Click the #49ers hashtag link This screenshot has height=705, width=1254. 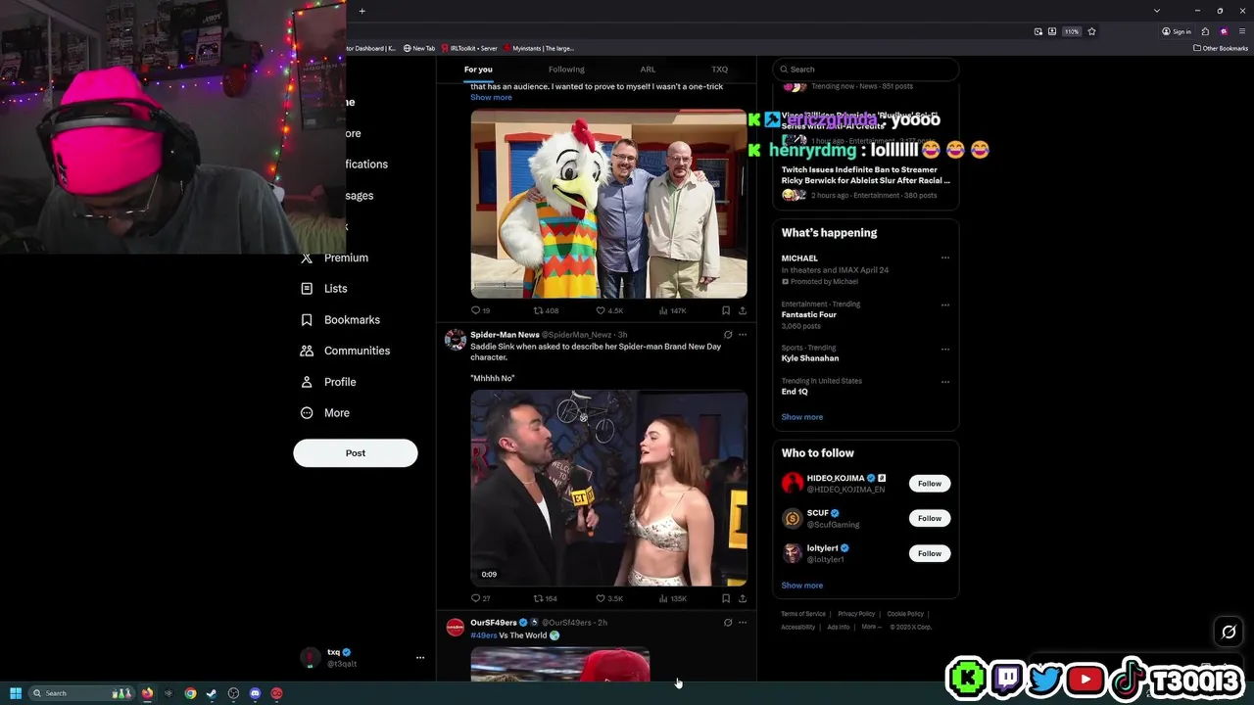(x=483, y=635)
